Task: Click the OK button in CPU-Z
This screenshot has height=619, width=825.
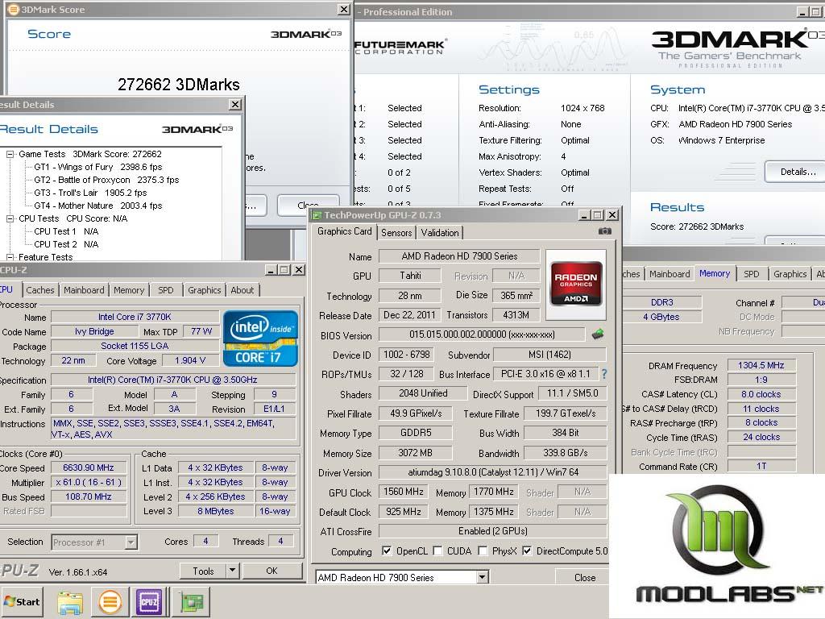Action: pyautogui.click(x=272, y=571)
